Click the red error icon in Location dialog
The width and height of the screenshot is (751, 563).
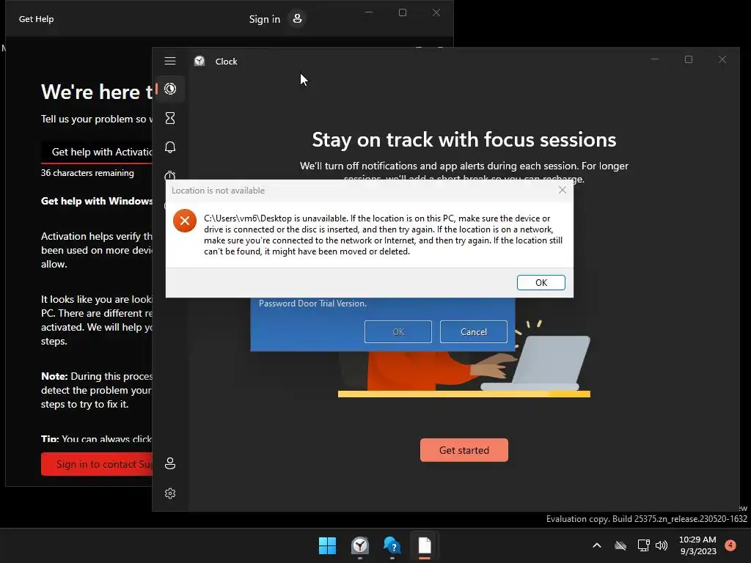[184, 221]
